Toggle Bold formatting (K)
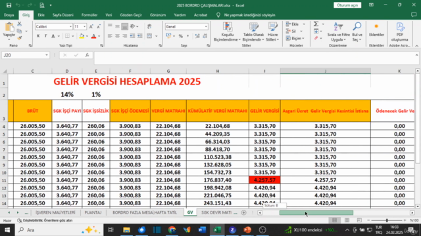421x236 pixels. click(x=38, y=36)
